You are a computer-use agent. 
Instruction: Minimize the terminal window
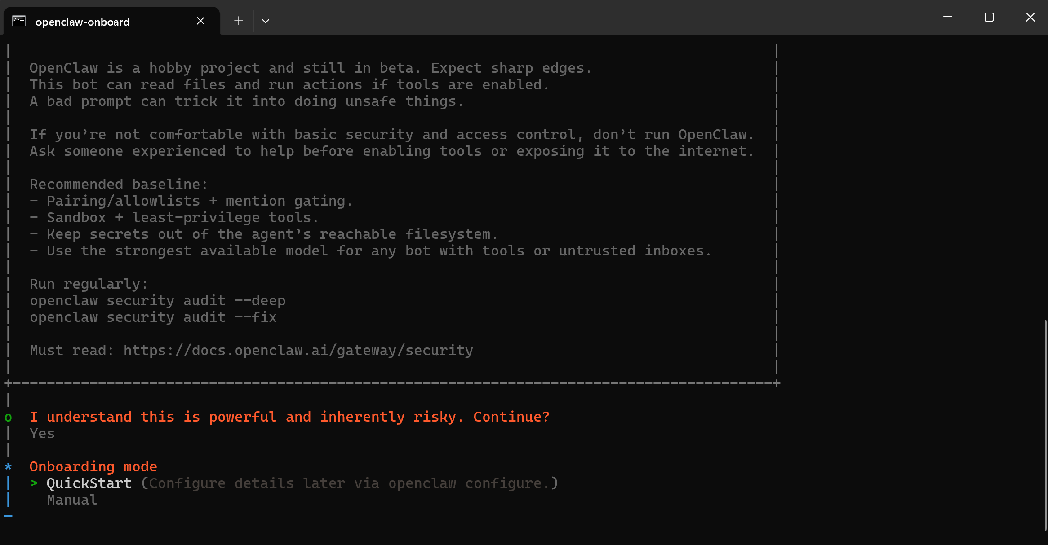pos(948,17)
